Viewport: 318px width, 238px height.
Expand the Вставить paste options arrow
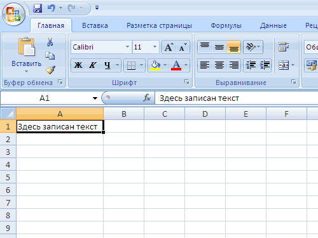click(x=26, y=72)
